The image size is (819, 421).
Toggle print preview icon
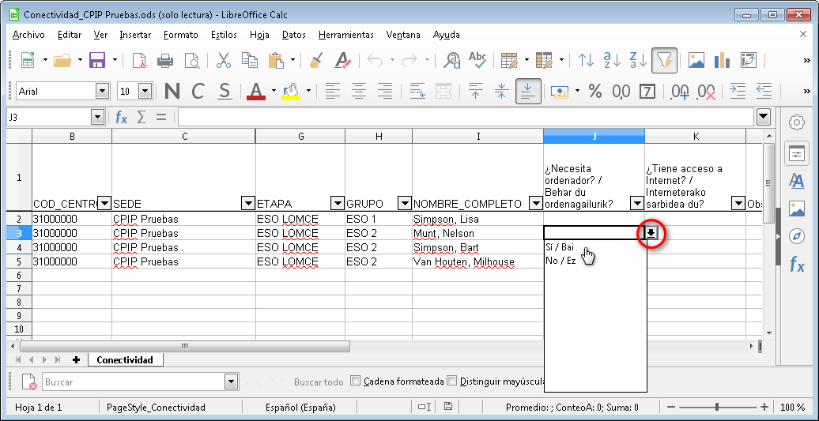point(191,61)
